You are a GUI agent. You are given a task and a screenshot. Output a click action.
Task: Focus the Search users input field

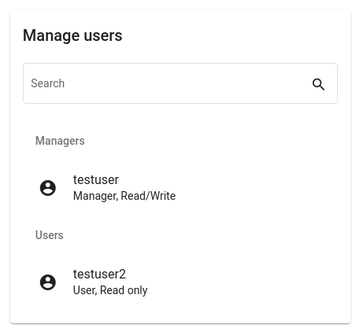pos(180,83)
